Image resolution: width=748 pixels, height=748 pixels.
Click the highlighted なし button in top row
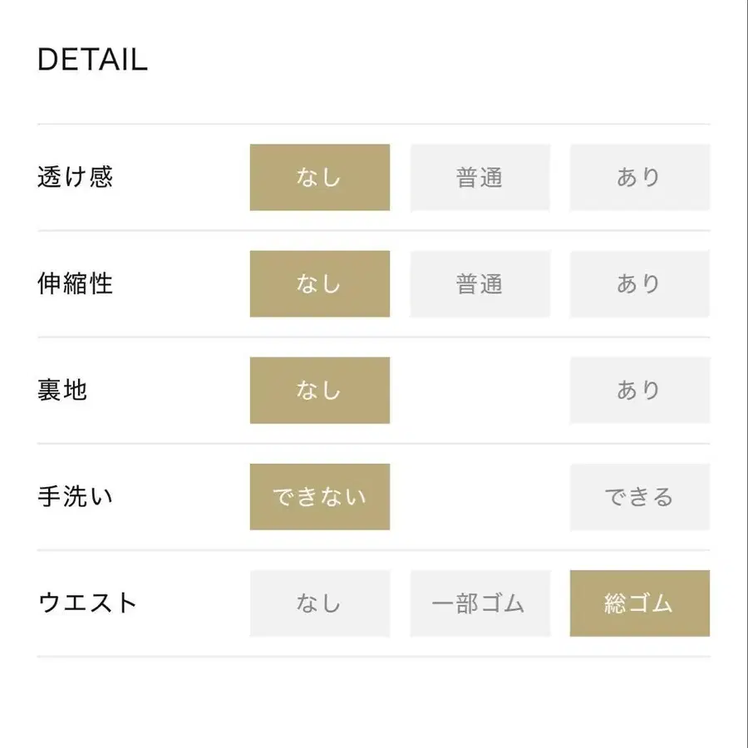319,177
